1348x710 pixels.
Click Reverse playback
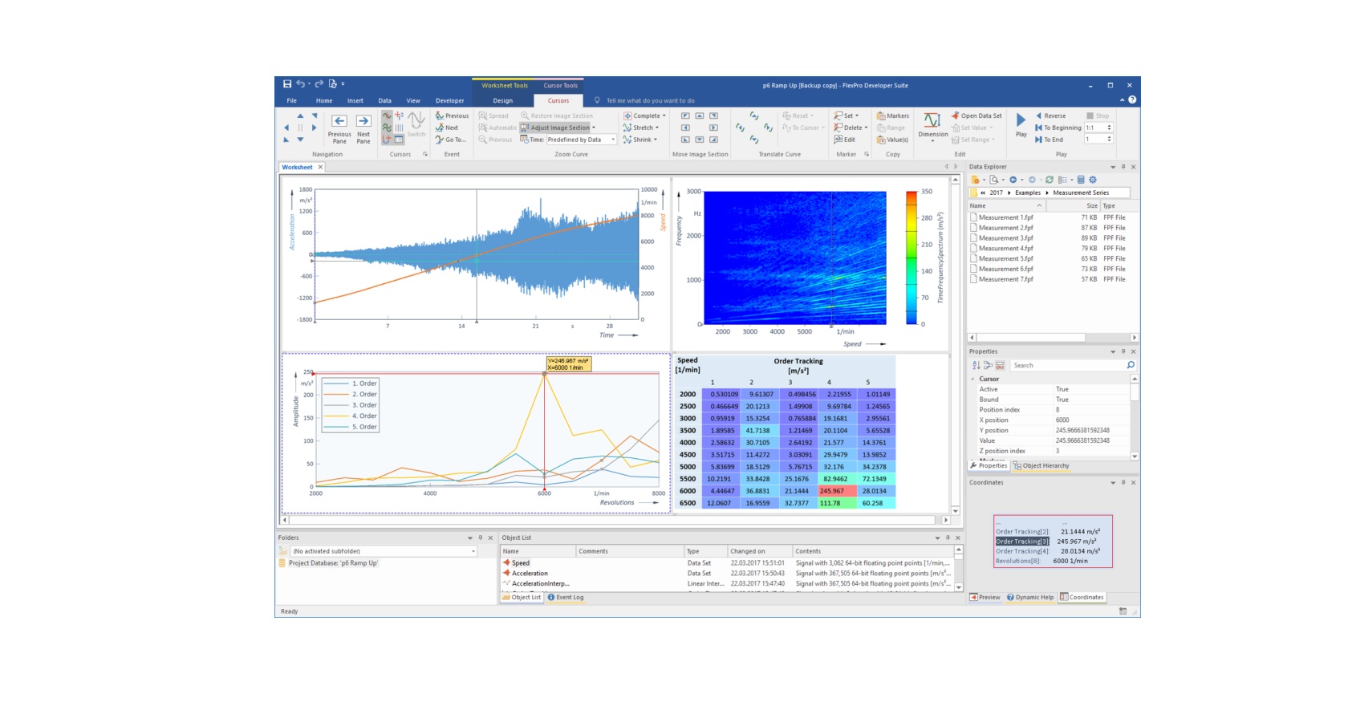point(1050,116)
